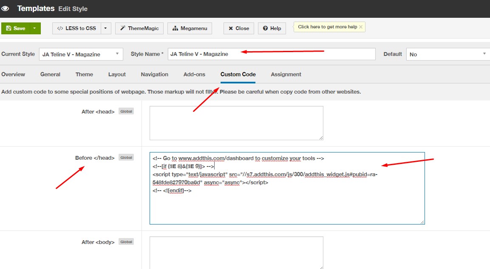Screen dimensions: 490x269
Task: Open the Save dropdown arrow
Action: (34, 28)
